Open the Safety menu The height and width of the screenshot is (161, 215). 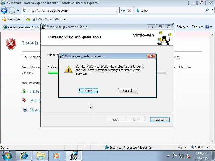click(x=182, y=27)
